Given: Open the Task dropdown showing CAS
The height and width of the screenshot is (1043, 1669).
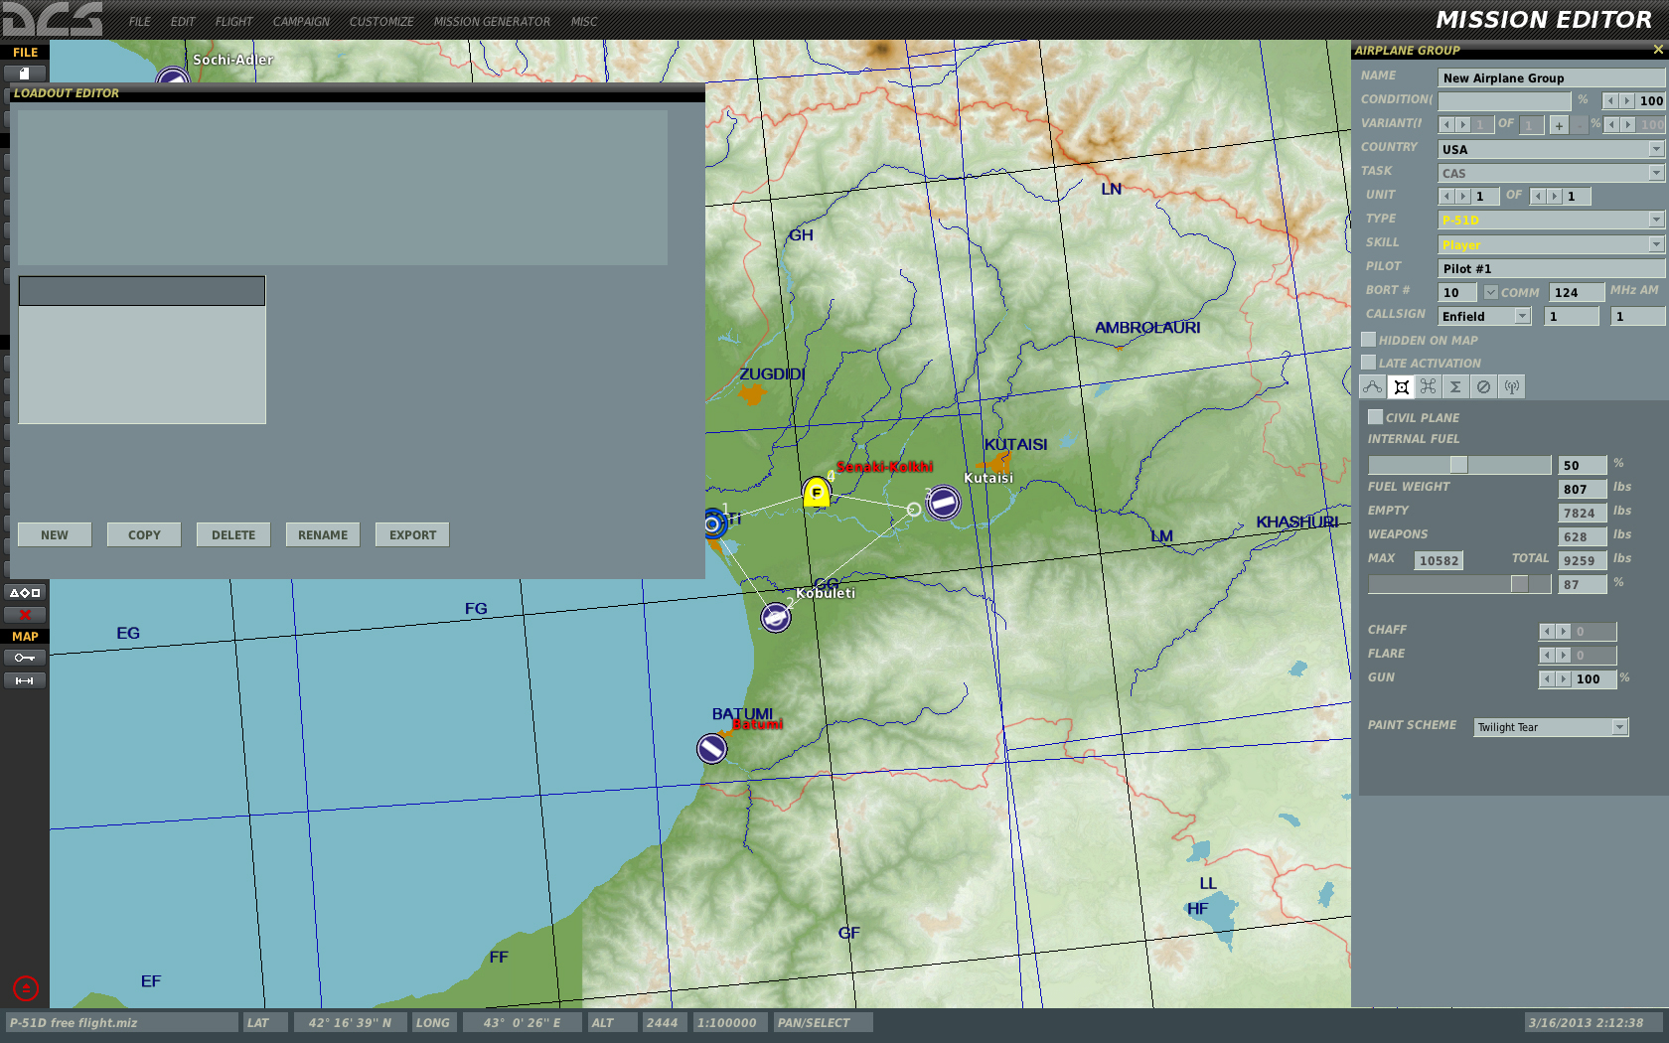Looking at the screenshot, I should [1551, 173].
